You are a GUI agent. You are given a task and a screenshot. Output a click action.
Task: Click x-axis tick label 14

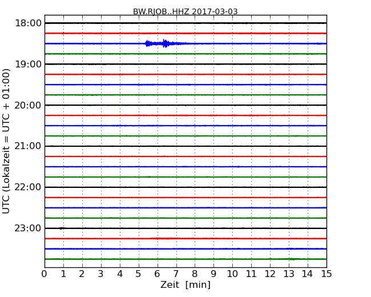pyautogui.click(x=308, y=274)
